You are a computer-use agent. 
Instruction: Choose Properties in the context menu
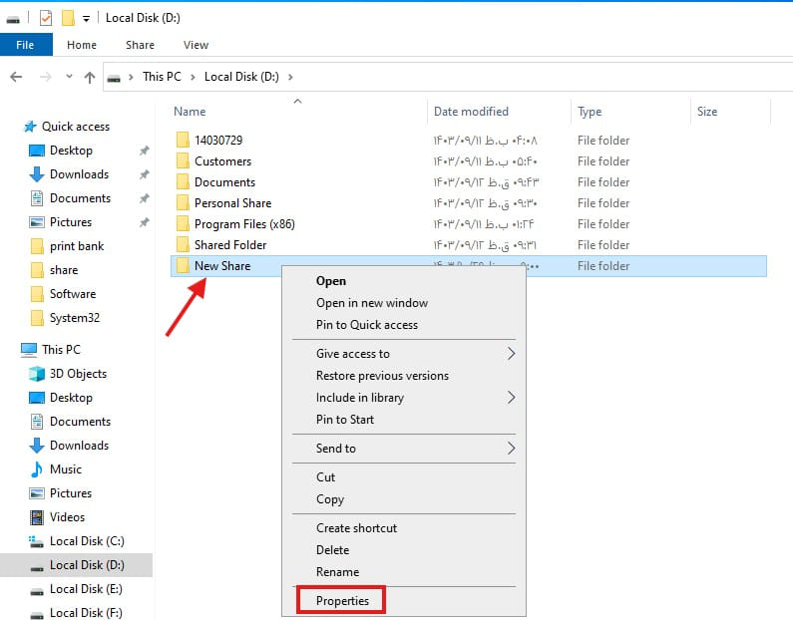[x=342, y=601]
